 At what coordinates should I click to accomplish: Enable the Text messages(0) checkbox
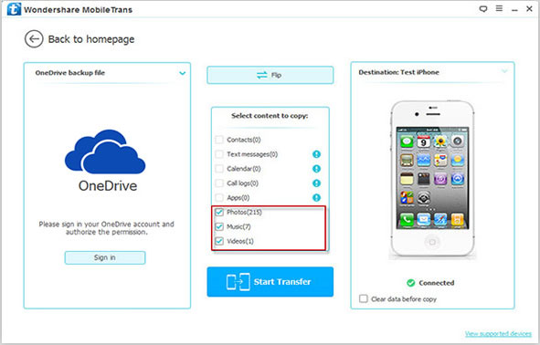click(219, 154)
